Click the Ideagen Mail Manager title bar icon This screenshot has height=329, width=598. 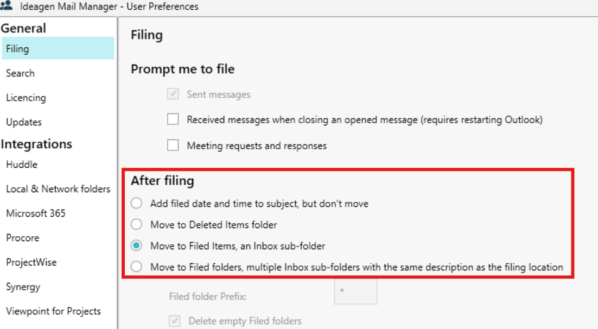7,7
